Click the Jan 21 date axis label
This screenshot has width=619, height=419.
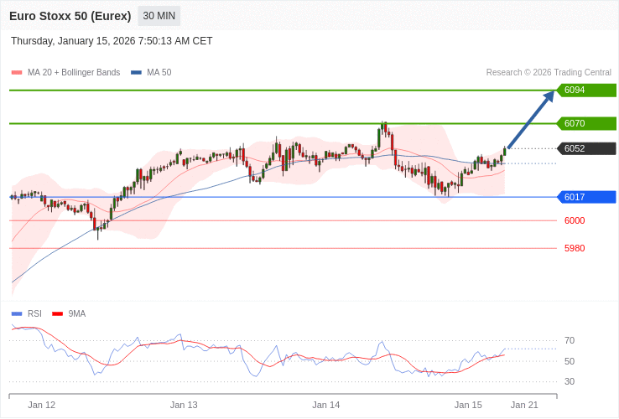point(524,405)
